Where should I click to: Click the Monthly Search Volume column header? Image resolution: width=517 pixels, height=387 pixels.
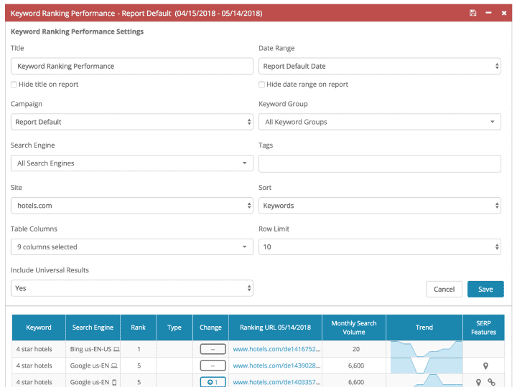pyautogui.click(x=353, y=328)
